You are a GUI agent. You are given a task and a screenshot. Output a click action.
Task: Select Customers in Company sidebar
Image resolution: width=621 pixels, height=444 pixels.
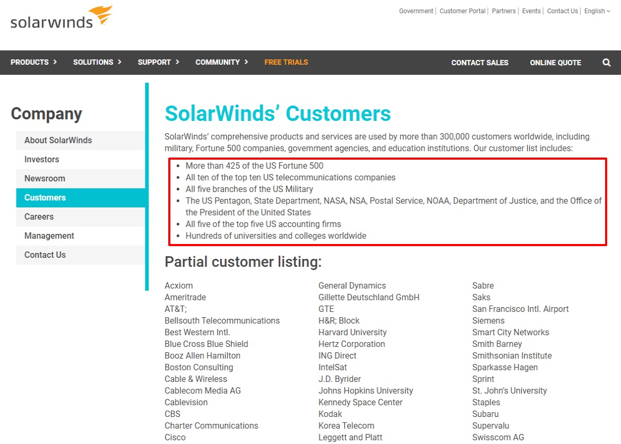click(x=80, y=197)
